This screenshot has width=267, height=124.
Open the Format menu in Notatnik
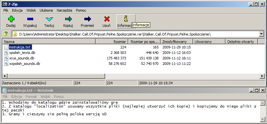31,97
